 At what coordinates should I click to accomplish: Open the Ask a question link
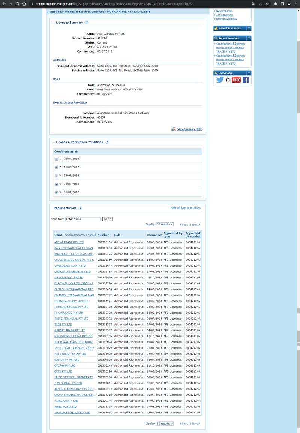224,15
